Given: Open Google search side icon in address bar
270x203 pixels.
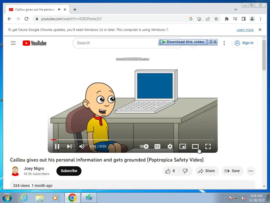Looking at the screenshot, I should pos(191,19).
